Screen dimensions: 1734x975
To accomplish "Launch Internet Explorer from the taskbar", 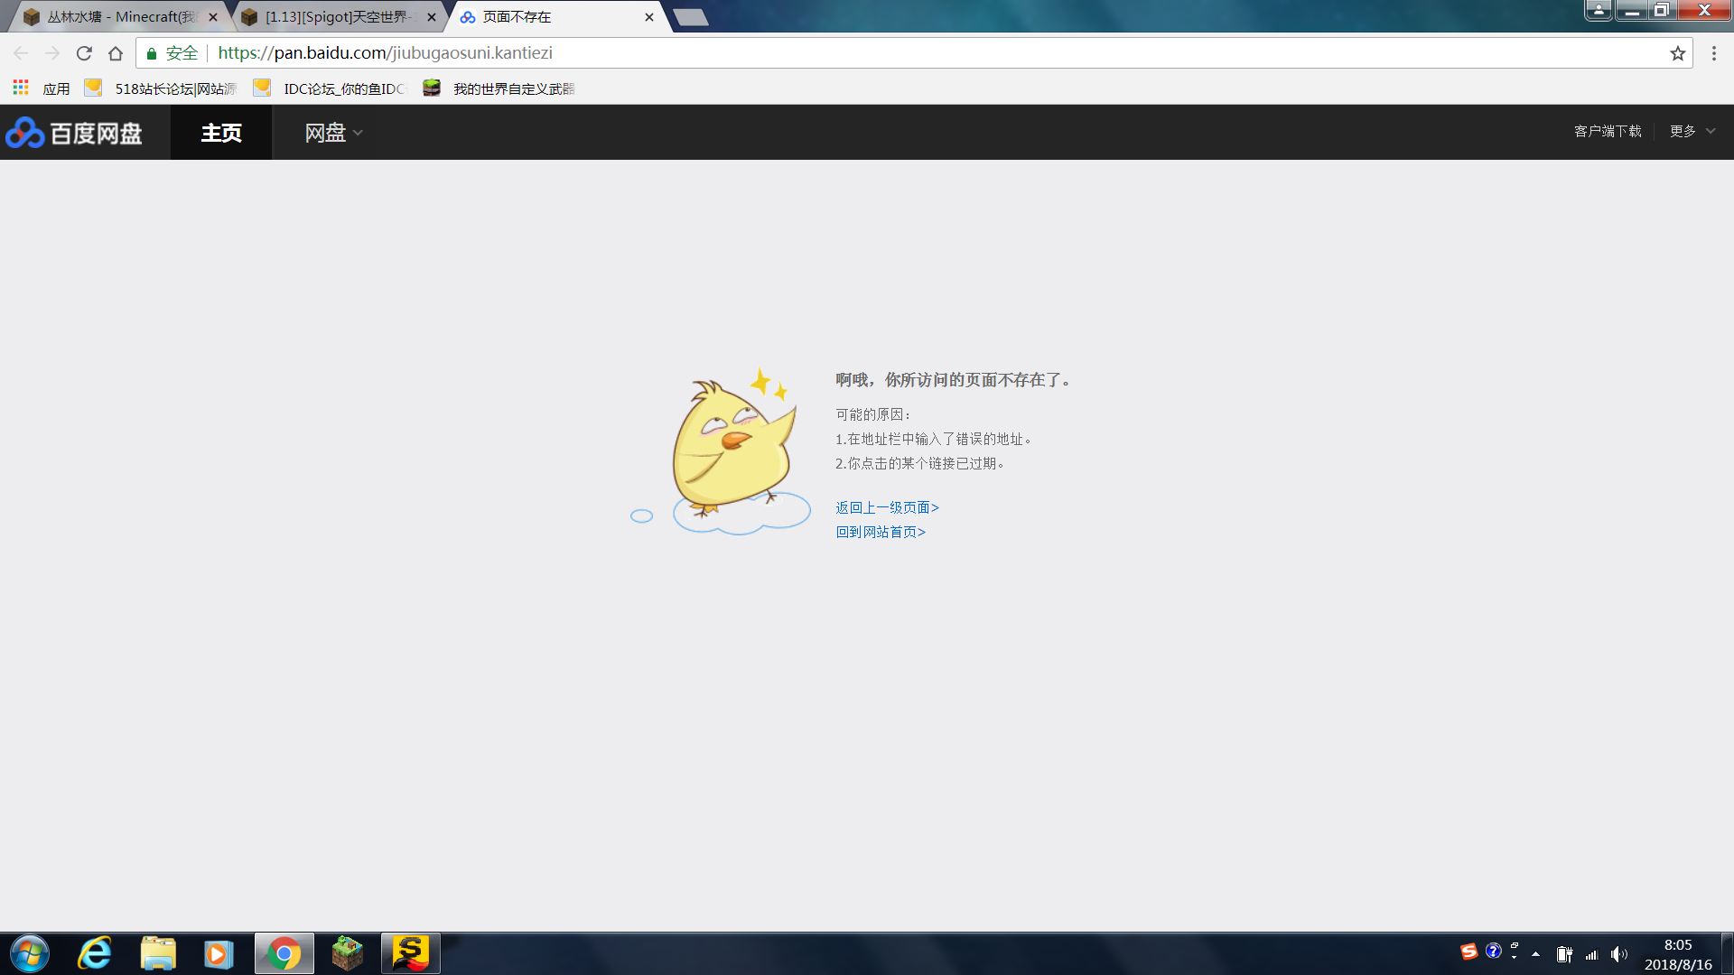I will (x=94, y=953).
